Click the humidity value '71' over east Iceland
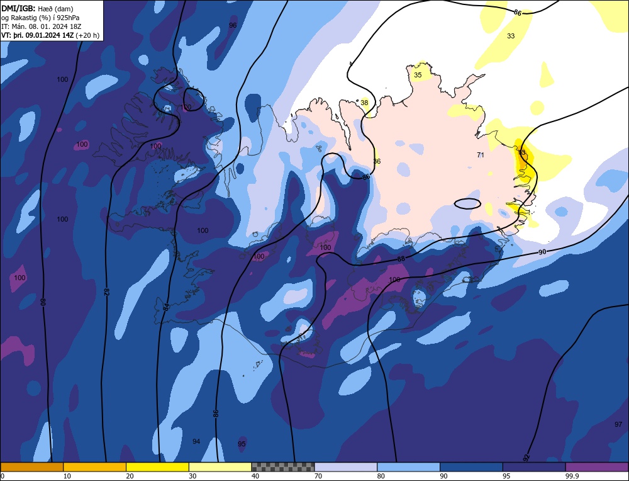This screenshot has height=481, width=629. coord(481,155)
